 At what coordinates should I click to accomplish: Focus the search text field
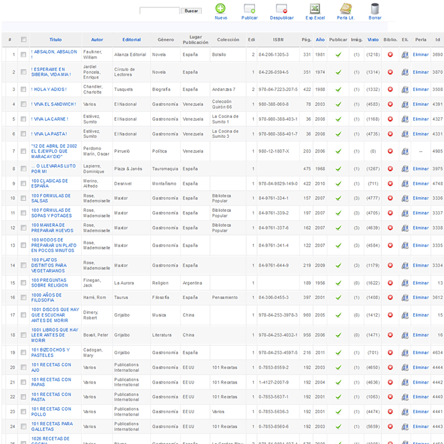159,11
